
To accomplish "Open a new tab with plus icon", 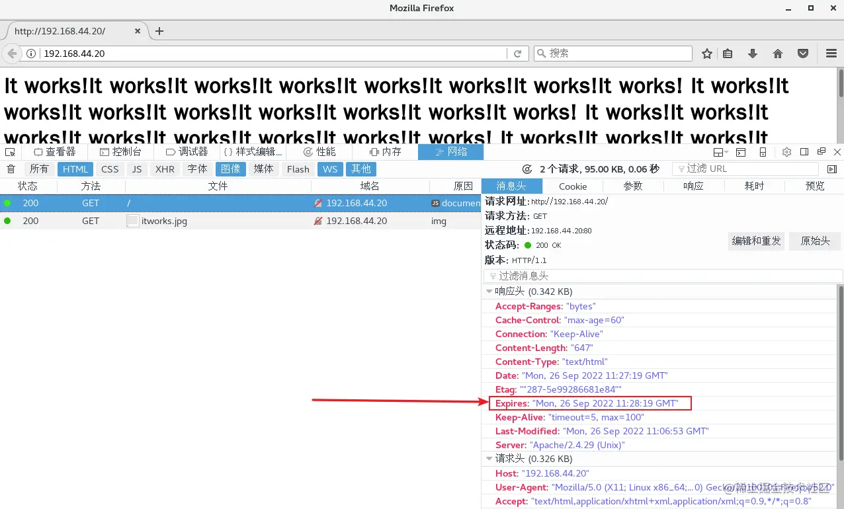I will [159, 31].
